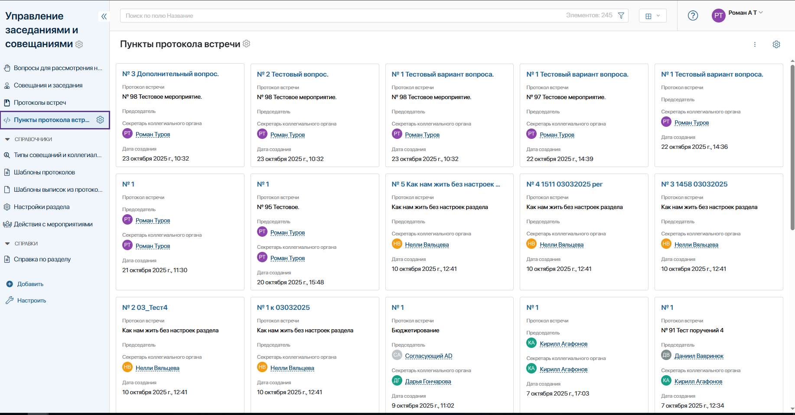This screenshot has width=795, height=415.
Task: Open card № 3 Дополнительный вопрос
Action: coord(170,74)
